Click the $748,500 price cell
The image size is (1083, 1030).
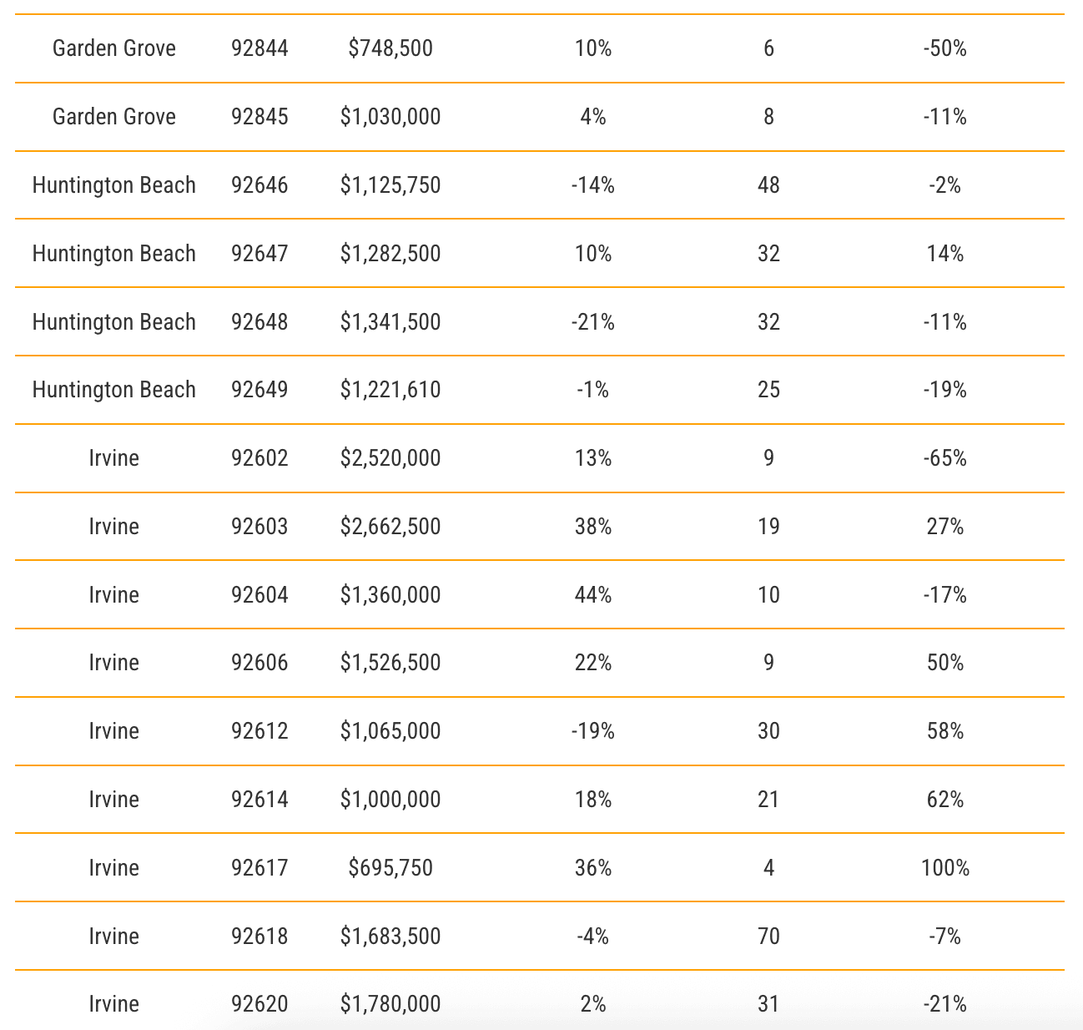[x=390, y=48]
